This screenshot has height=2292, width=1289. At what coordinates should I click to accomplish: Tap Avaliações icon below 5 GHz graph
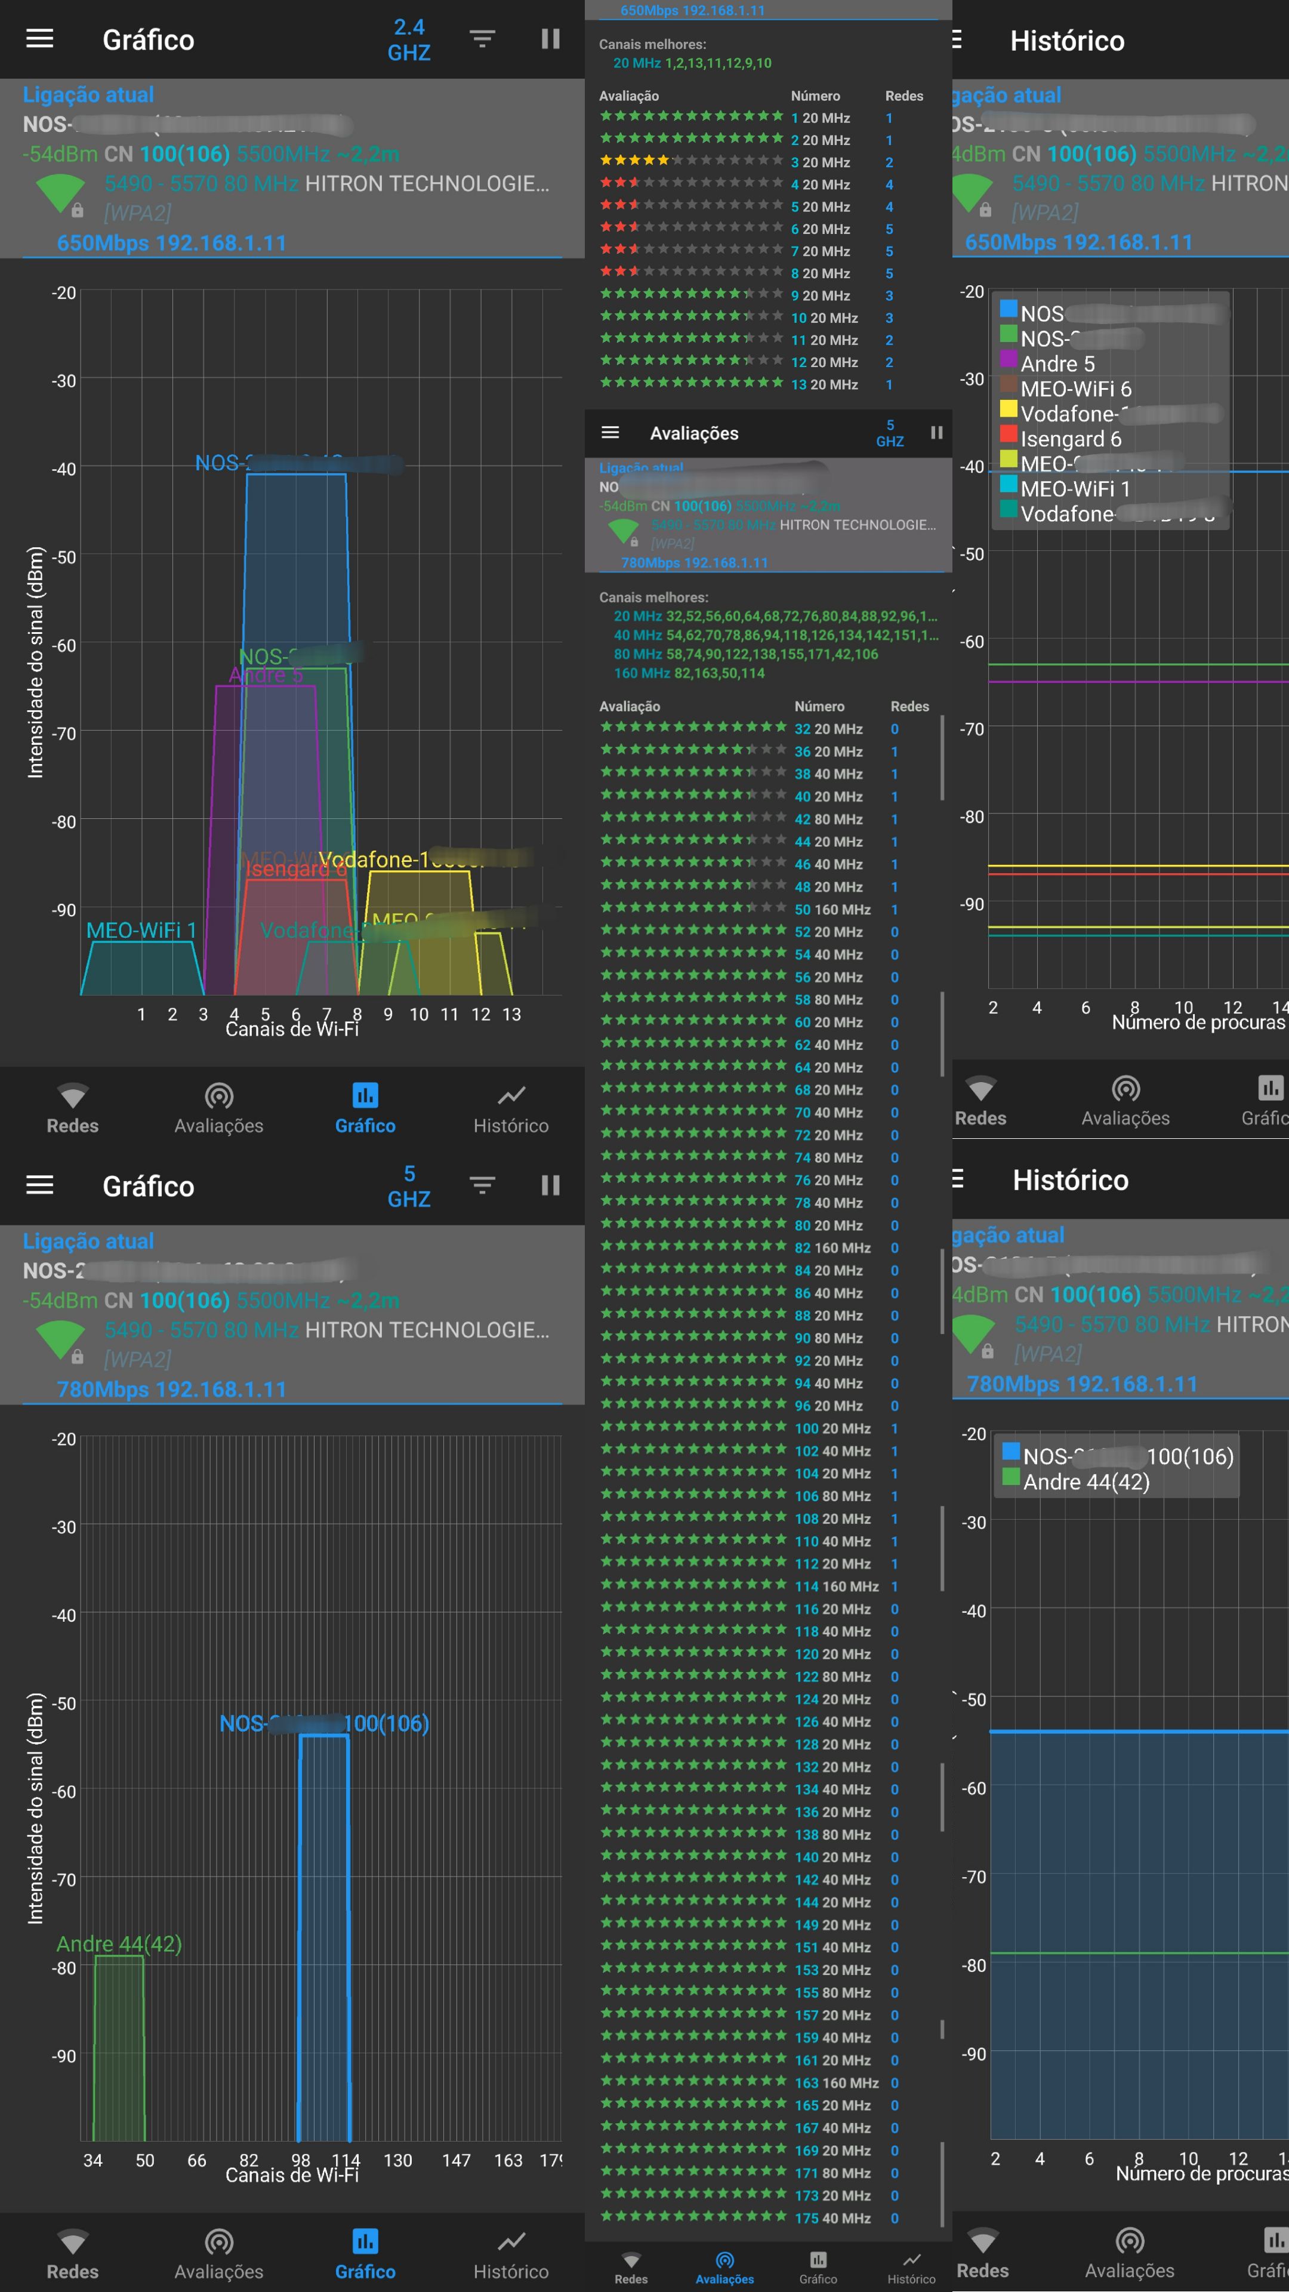point(219,2242)
